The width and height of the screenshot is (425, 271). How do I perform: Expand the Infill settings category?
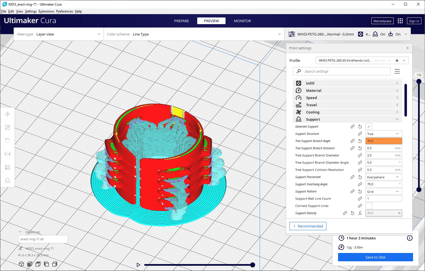(347, 83)
